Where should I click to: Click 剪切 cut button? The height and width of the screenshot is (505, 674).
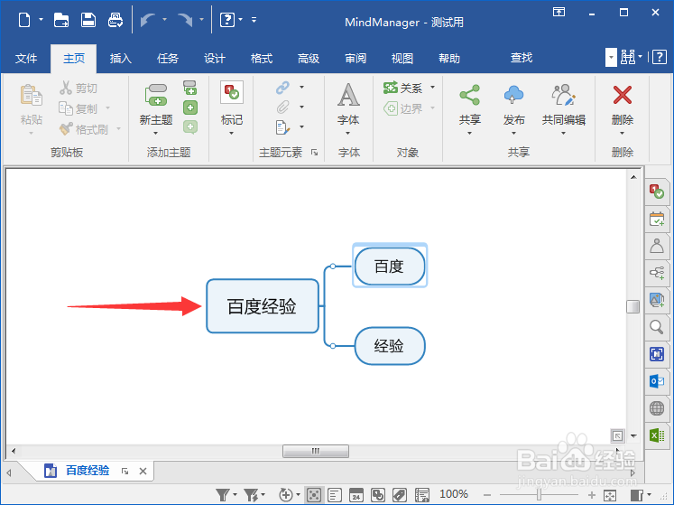coord(78,88)
